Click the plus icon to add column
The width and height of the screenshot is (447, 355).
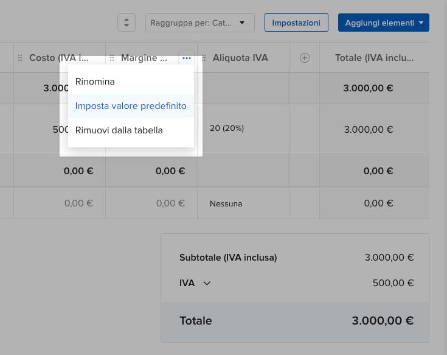(305, 58)
